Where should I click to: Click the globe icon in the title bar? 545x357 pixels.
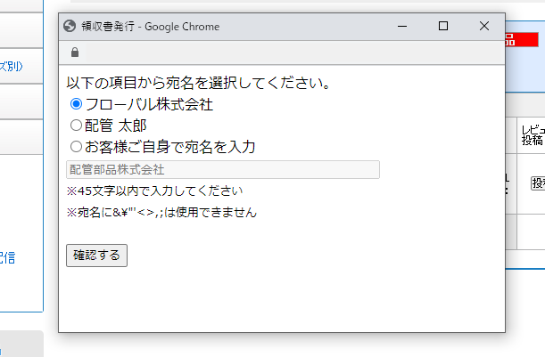(x=70, y=27)
